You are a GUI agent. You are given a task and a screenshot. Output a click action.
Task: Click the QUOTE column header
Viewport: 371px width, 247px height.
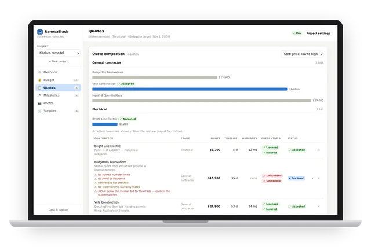215,138
